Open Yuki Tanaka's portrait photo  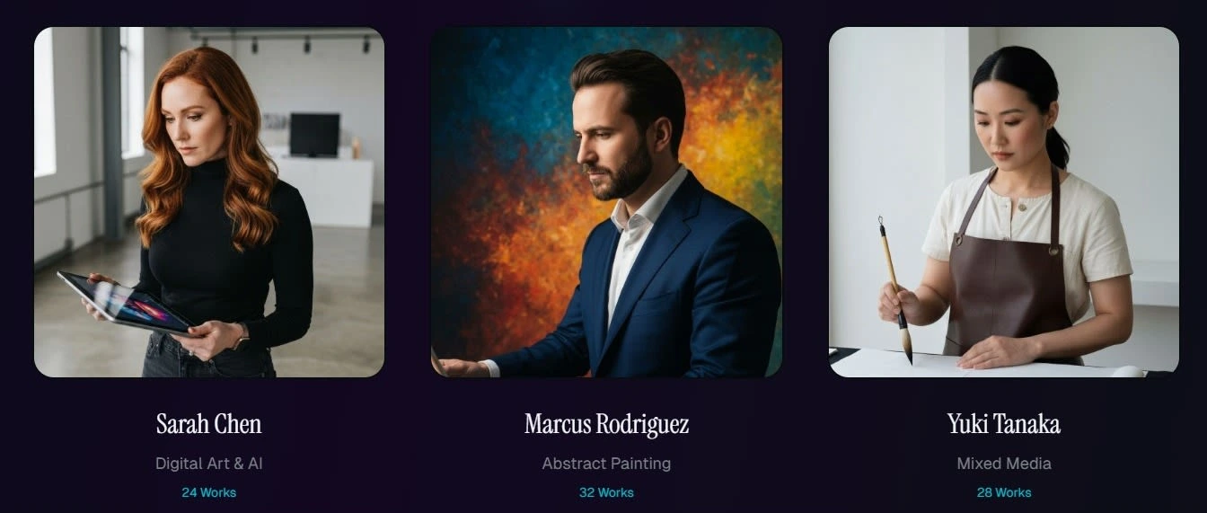tap(1004, 202)
